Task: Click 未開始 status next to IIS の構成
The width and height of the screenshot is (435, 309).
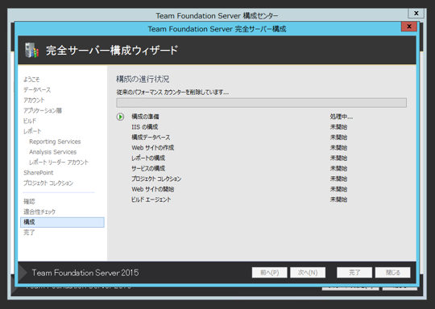Action: pyautogui.click(x=338, y=127)
